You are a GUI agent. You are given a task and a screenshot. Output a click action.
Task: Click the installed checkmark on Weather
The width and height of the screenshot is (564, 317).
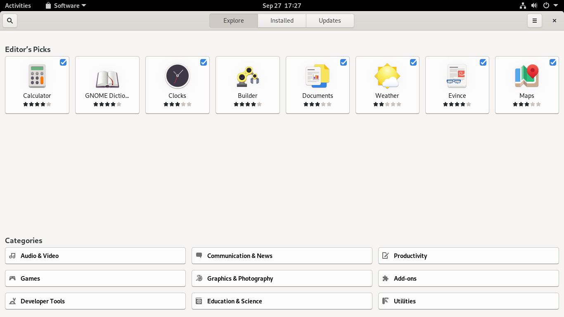click(413, 62)
